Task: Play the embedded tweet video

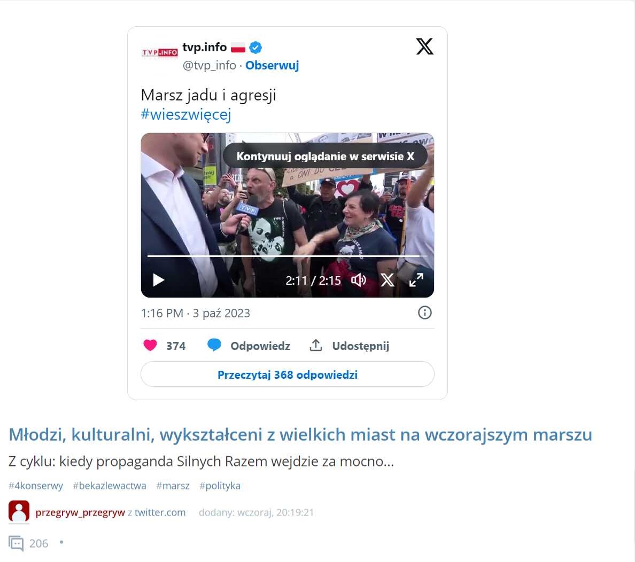Action: 158,280
